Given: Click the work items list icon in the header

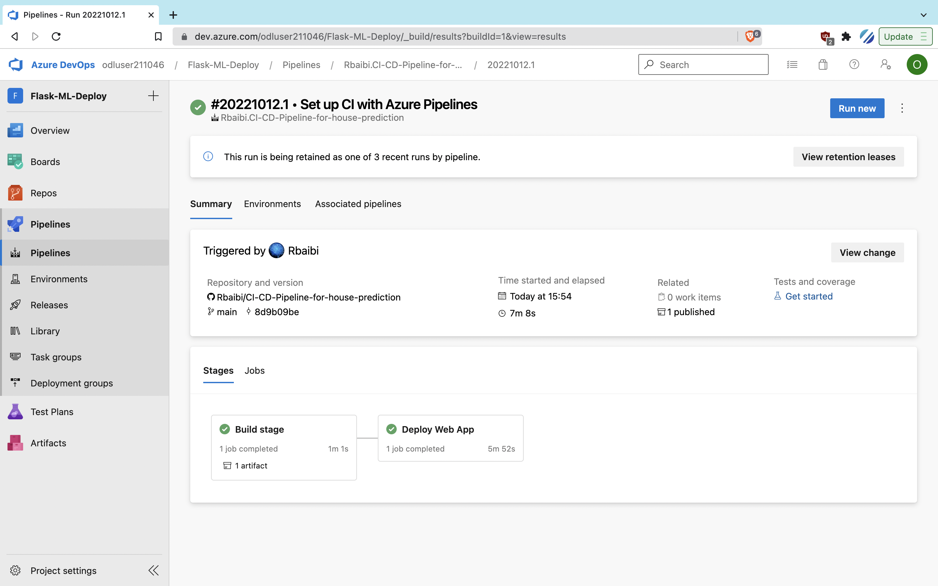Looking at the screenshot, I should (792, 65).
